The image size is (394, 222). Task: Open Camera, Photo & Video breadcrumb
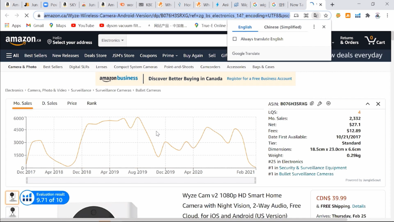pos(47,90)
